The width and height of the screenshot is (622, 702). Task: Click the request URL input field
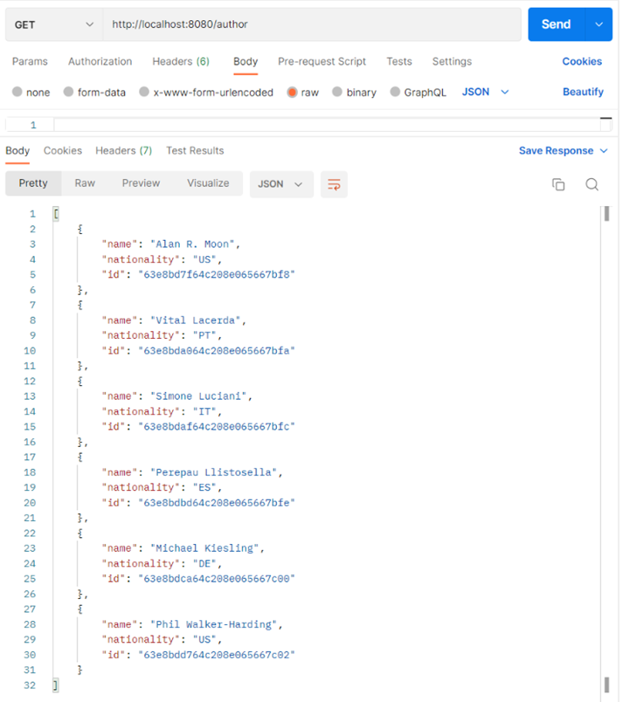[310, 24]
